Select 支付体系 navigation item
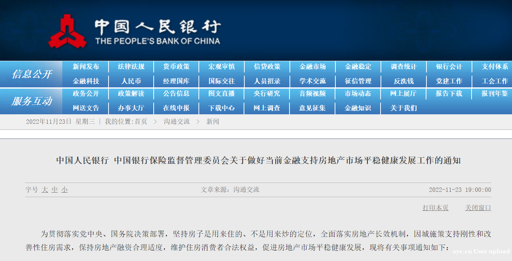Image resolution: width=512 pixels, height=261 pixels. 495,67
